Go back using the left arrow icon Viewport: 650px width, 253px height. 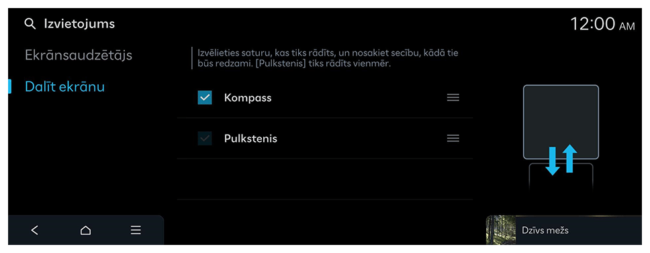tap(35, 230)
